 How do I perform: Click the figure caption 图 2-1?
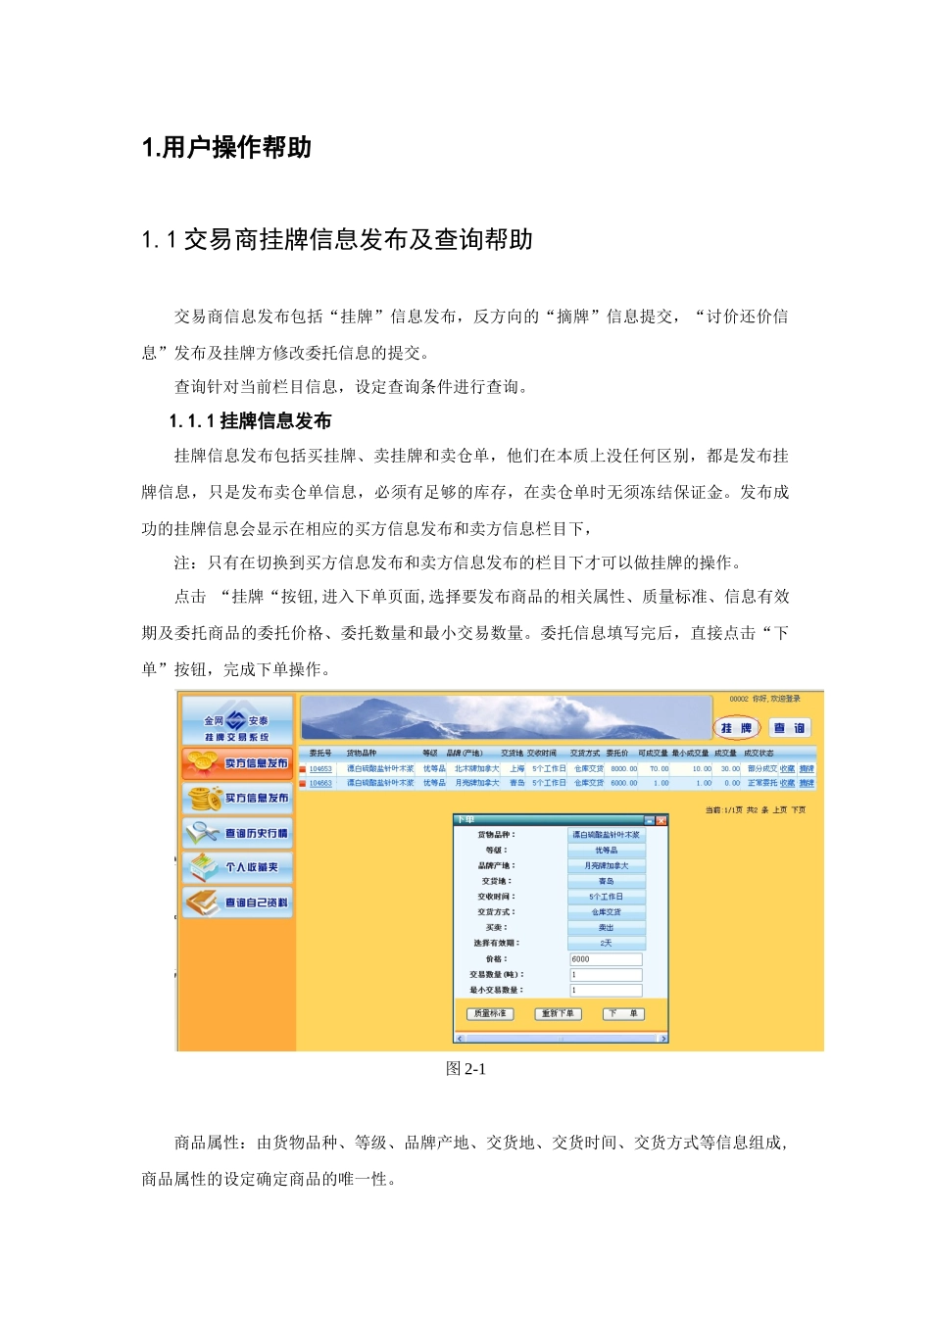[465, 1069]
